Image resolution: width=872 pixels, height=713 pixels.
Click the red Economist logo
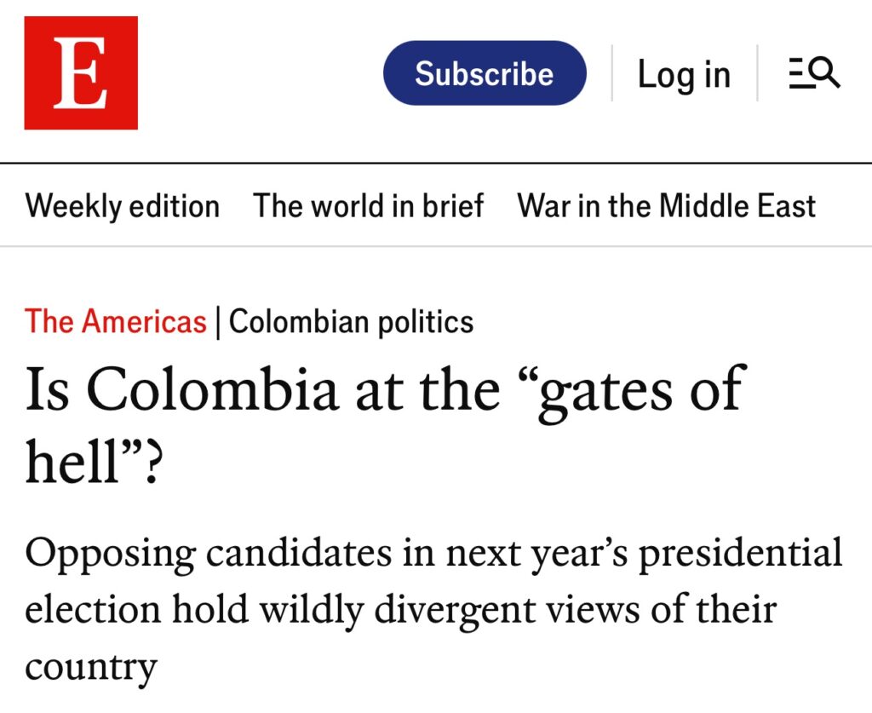(81, 73)
